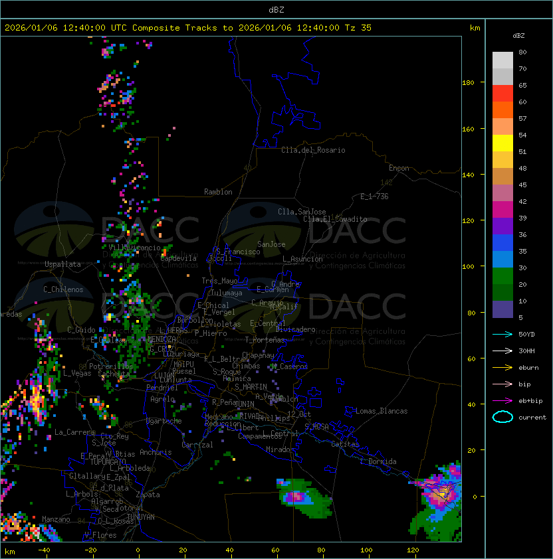Image resolution: width=553 pixels, height=559 pixels.
Task: Click the dBZ heading above the legend
Action: tap(518, 36)
